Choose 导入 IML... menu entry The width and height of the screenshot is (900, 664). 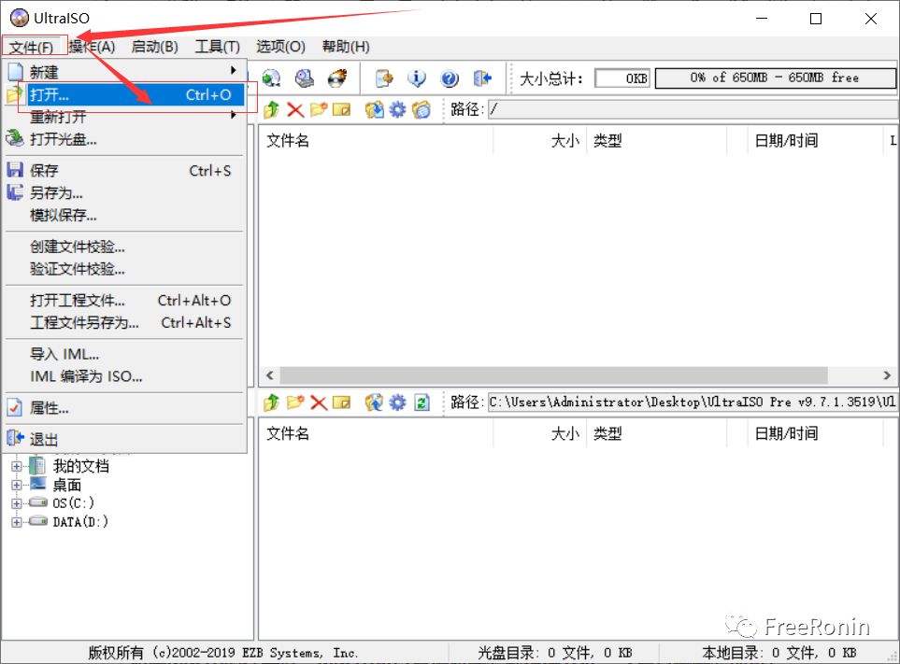pos(125,354)
